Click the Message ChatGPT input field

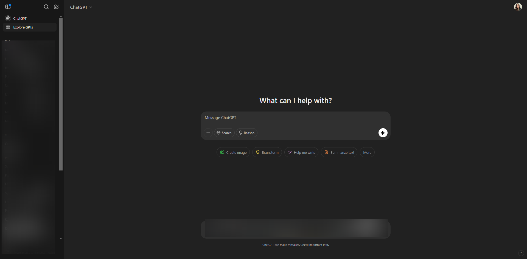tap(295, 118)
